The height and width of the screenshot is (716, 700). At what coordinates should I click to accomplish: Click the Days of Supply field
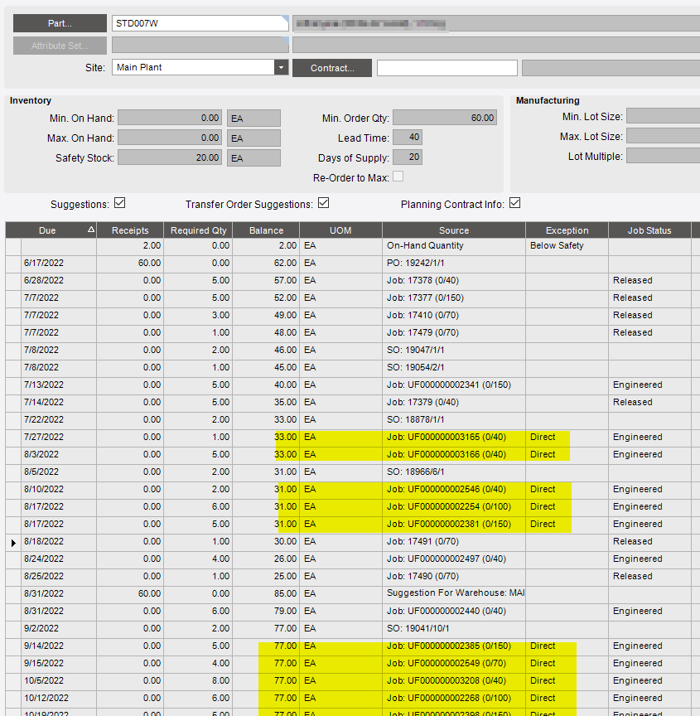[x=408, y=157]
